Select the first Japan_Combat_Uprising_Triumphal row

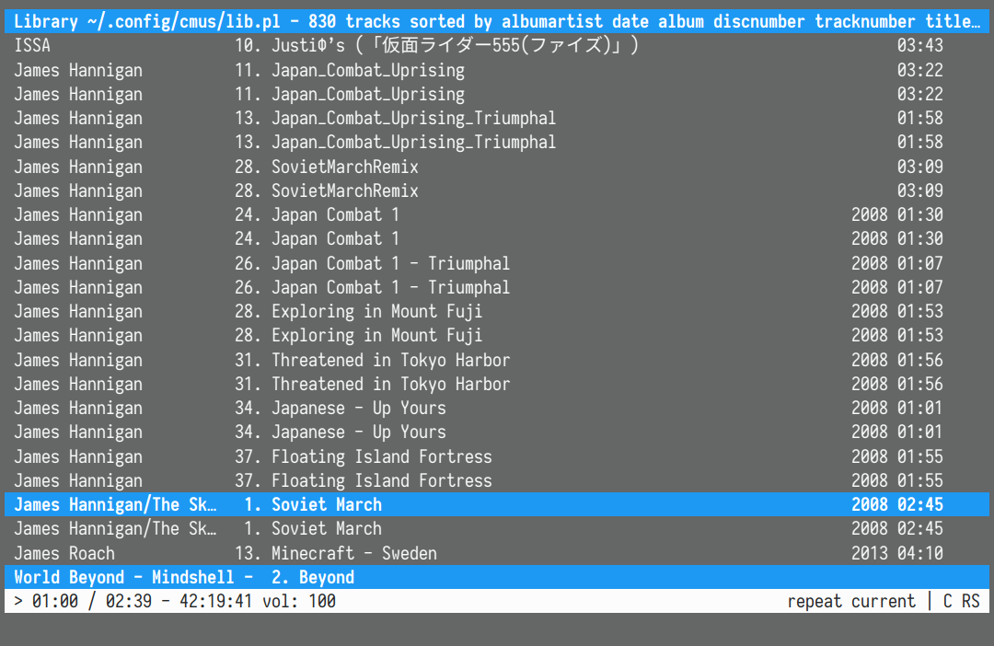click(413, 118)
